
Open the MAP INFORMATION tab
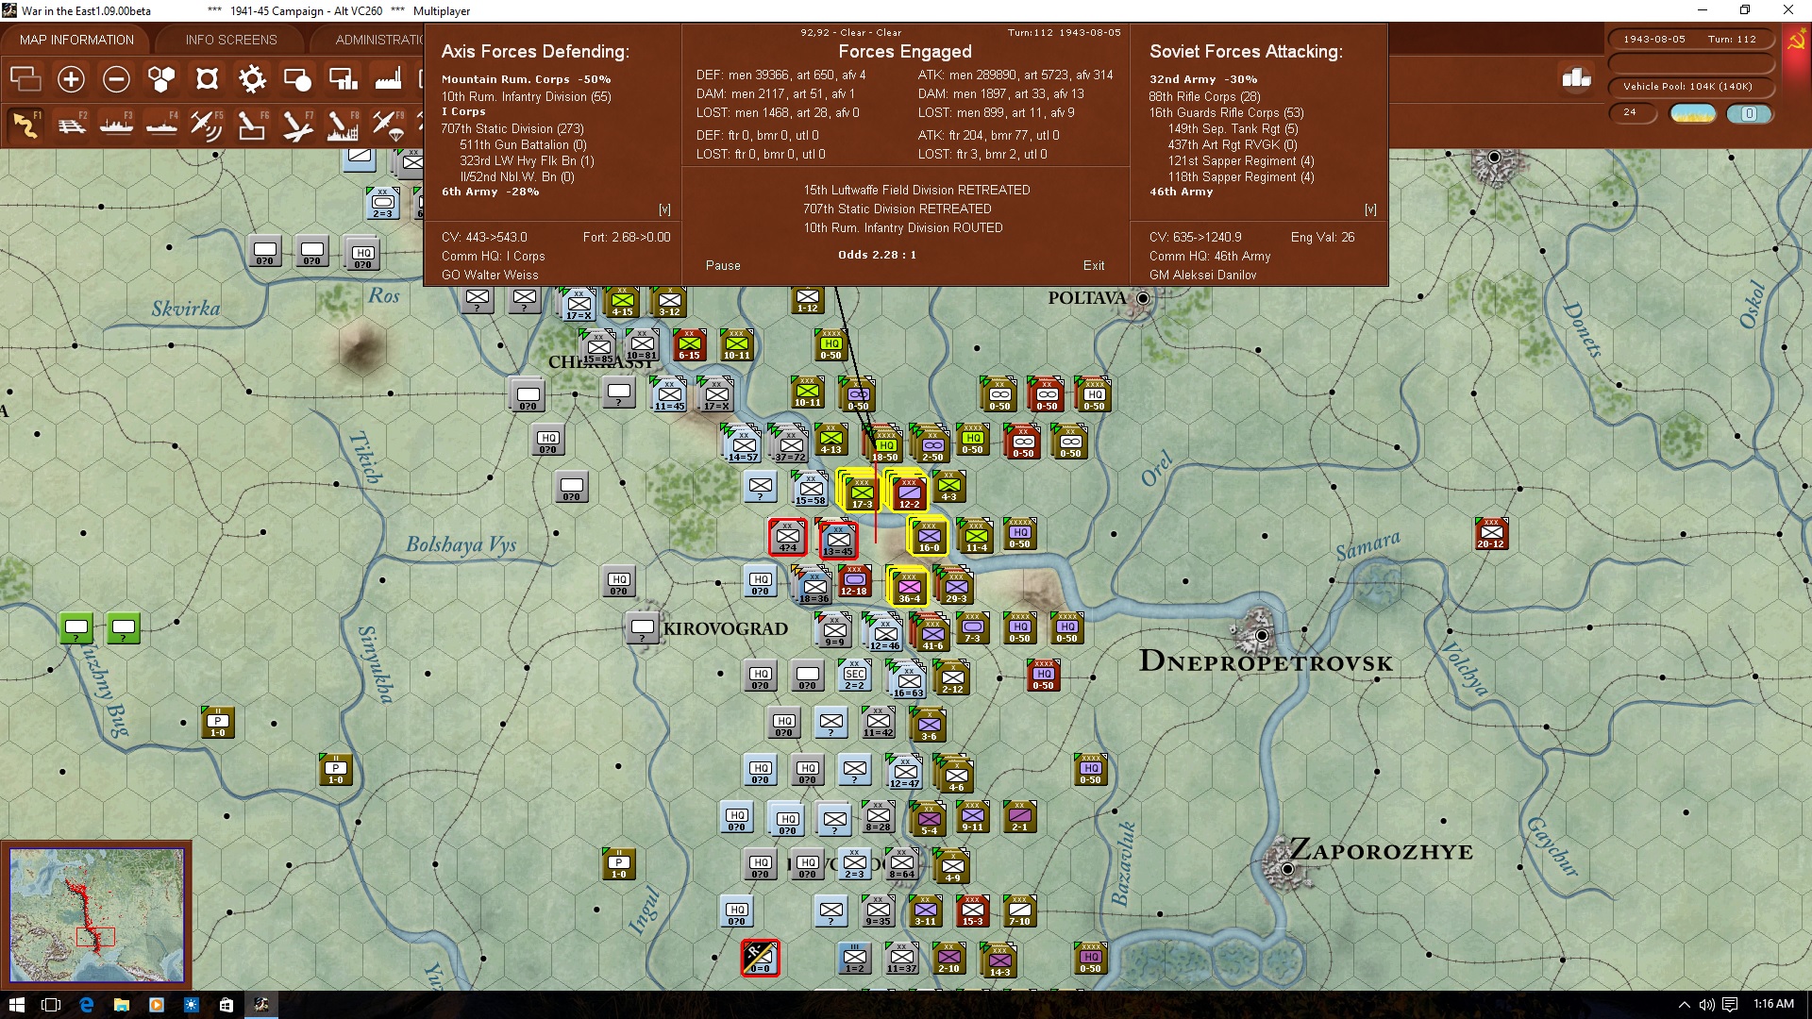click(76, 40)
